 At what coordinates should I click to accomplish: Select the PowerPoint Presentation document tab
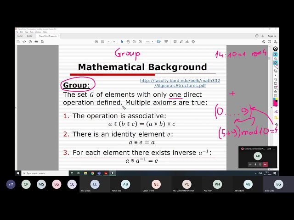pyautogui.click(x=48, y=36)
